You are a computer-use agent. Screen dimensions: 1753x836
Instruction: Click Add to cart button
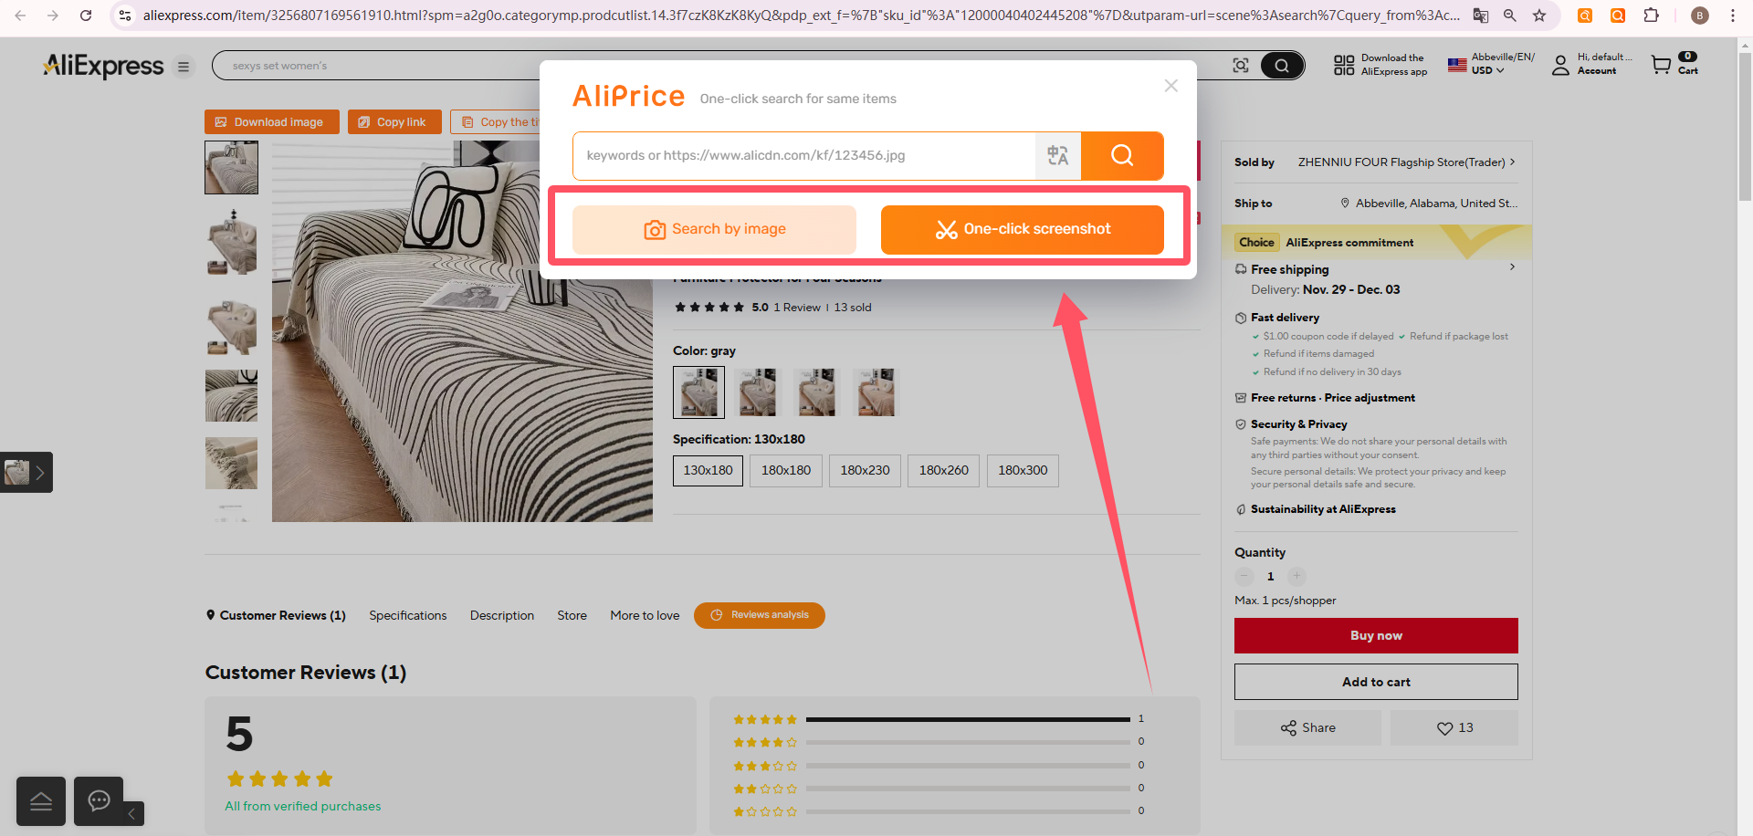click(x=1376, y=683)
